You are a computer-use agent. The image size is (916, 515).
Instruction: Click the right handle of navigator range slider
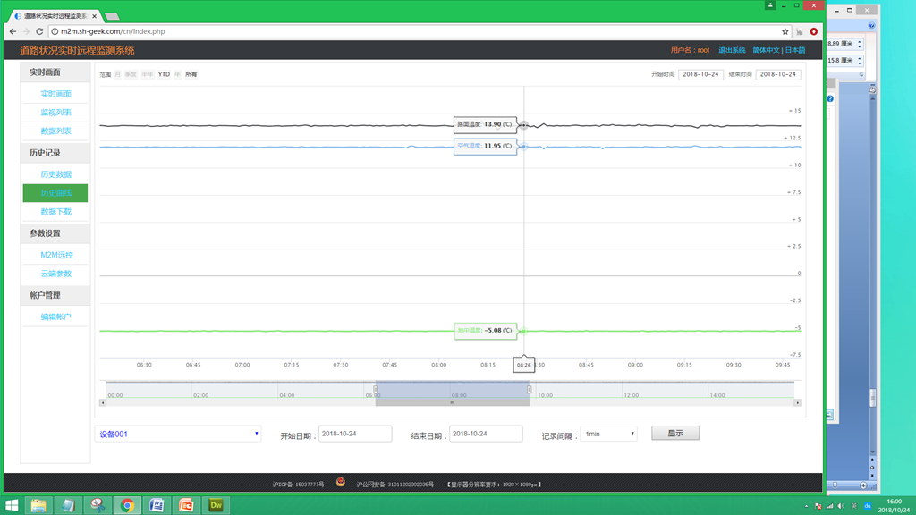[x=530, y=389]
